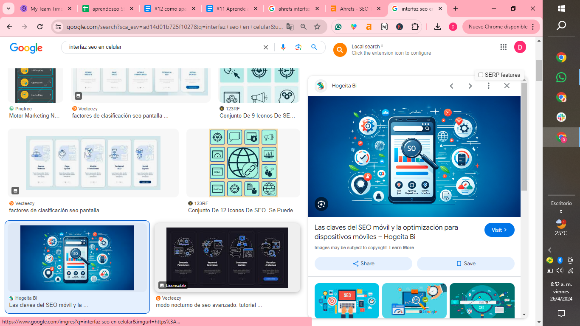Open the Learn More copyright link
This screenshot has height=326, width=580.
pos(402,247)
